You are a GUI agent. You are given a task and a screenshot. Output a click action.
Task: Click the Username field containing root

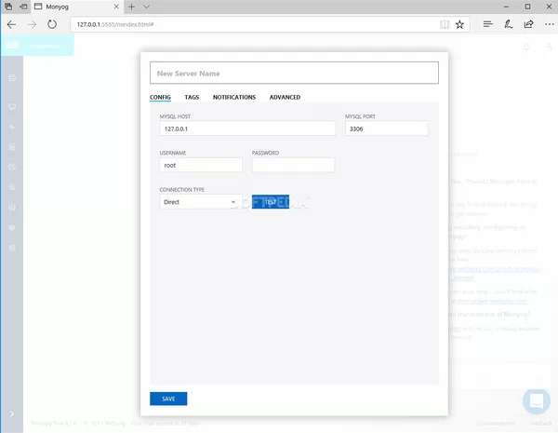coord(201,165)
